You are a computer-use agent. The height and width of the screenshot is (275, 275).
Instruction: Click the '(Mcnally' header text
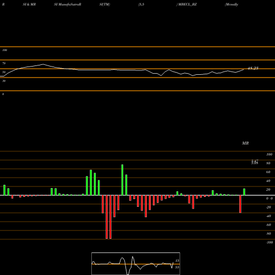pyautogui.click(x=232, y=4)
